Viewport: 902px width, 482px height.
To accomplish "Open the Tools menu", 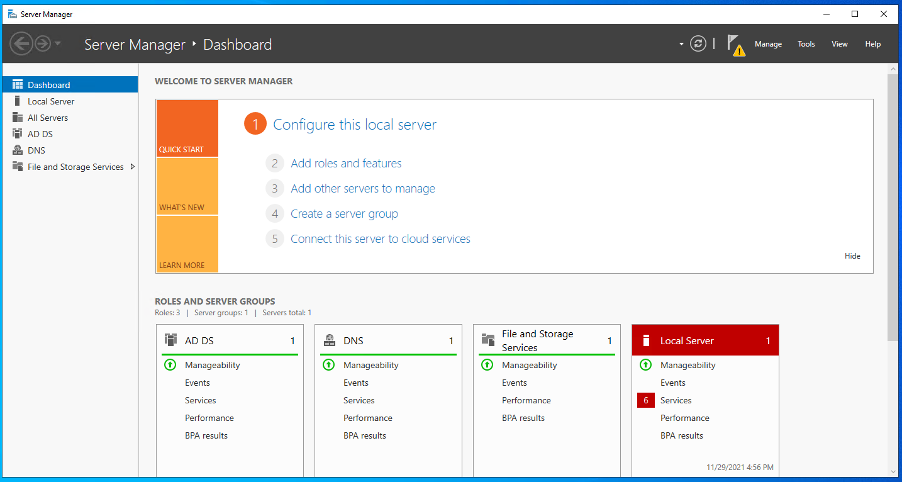I will click(x=806, y=44).
